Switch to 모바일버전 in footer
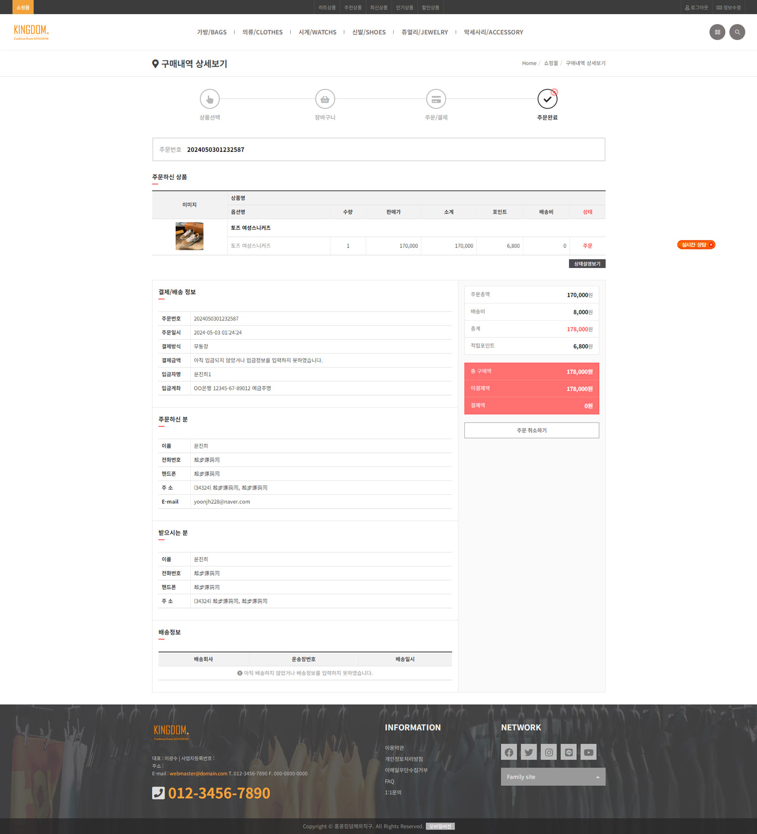 click(440, 826)
